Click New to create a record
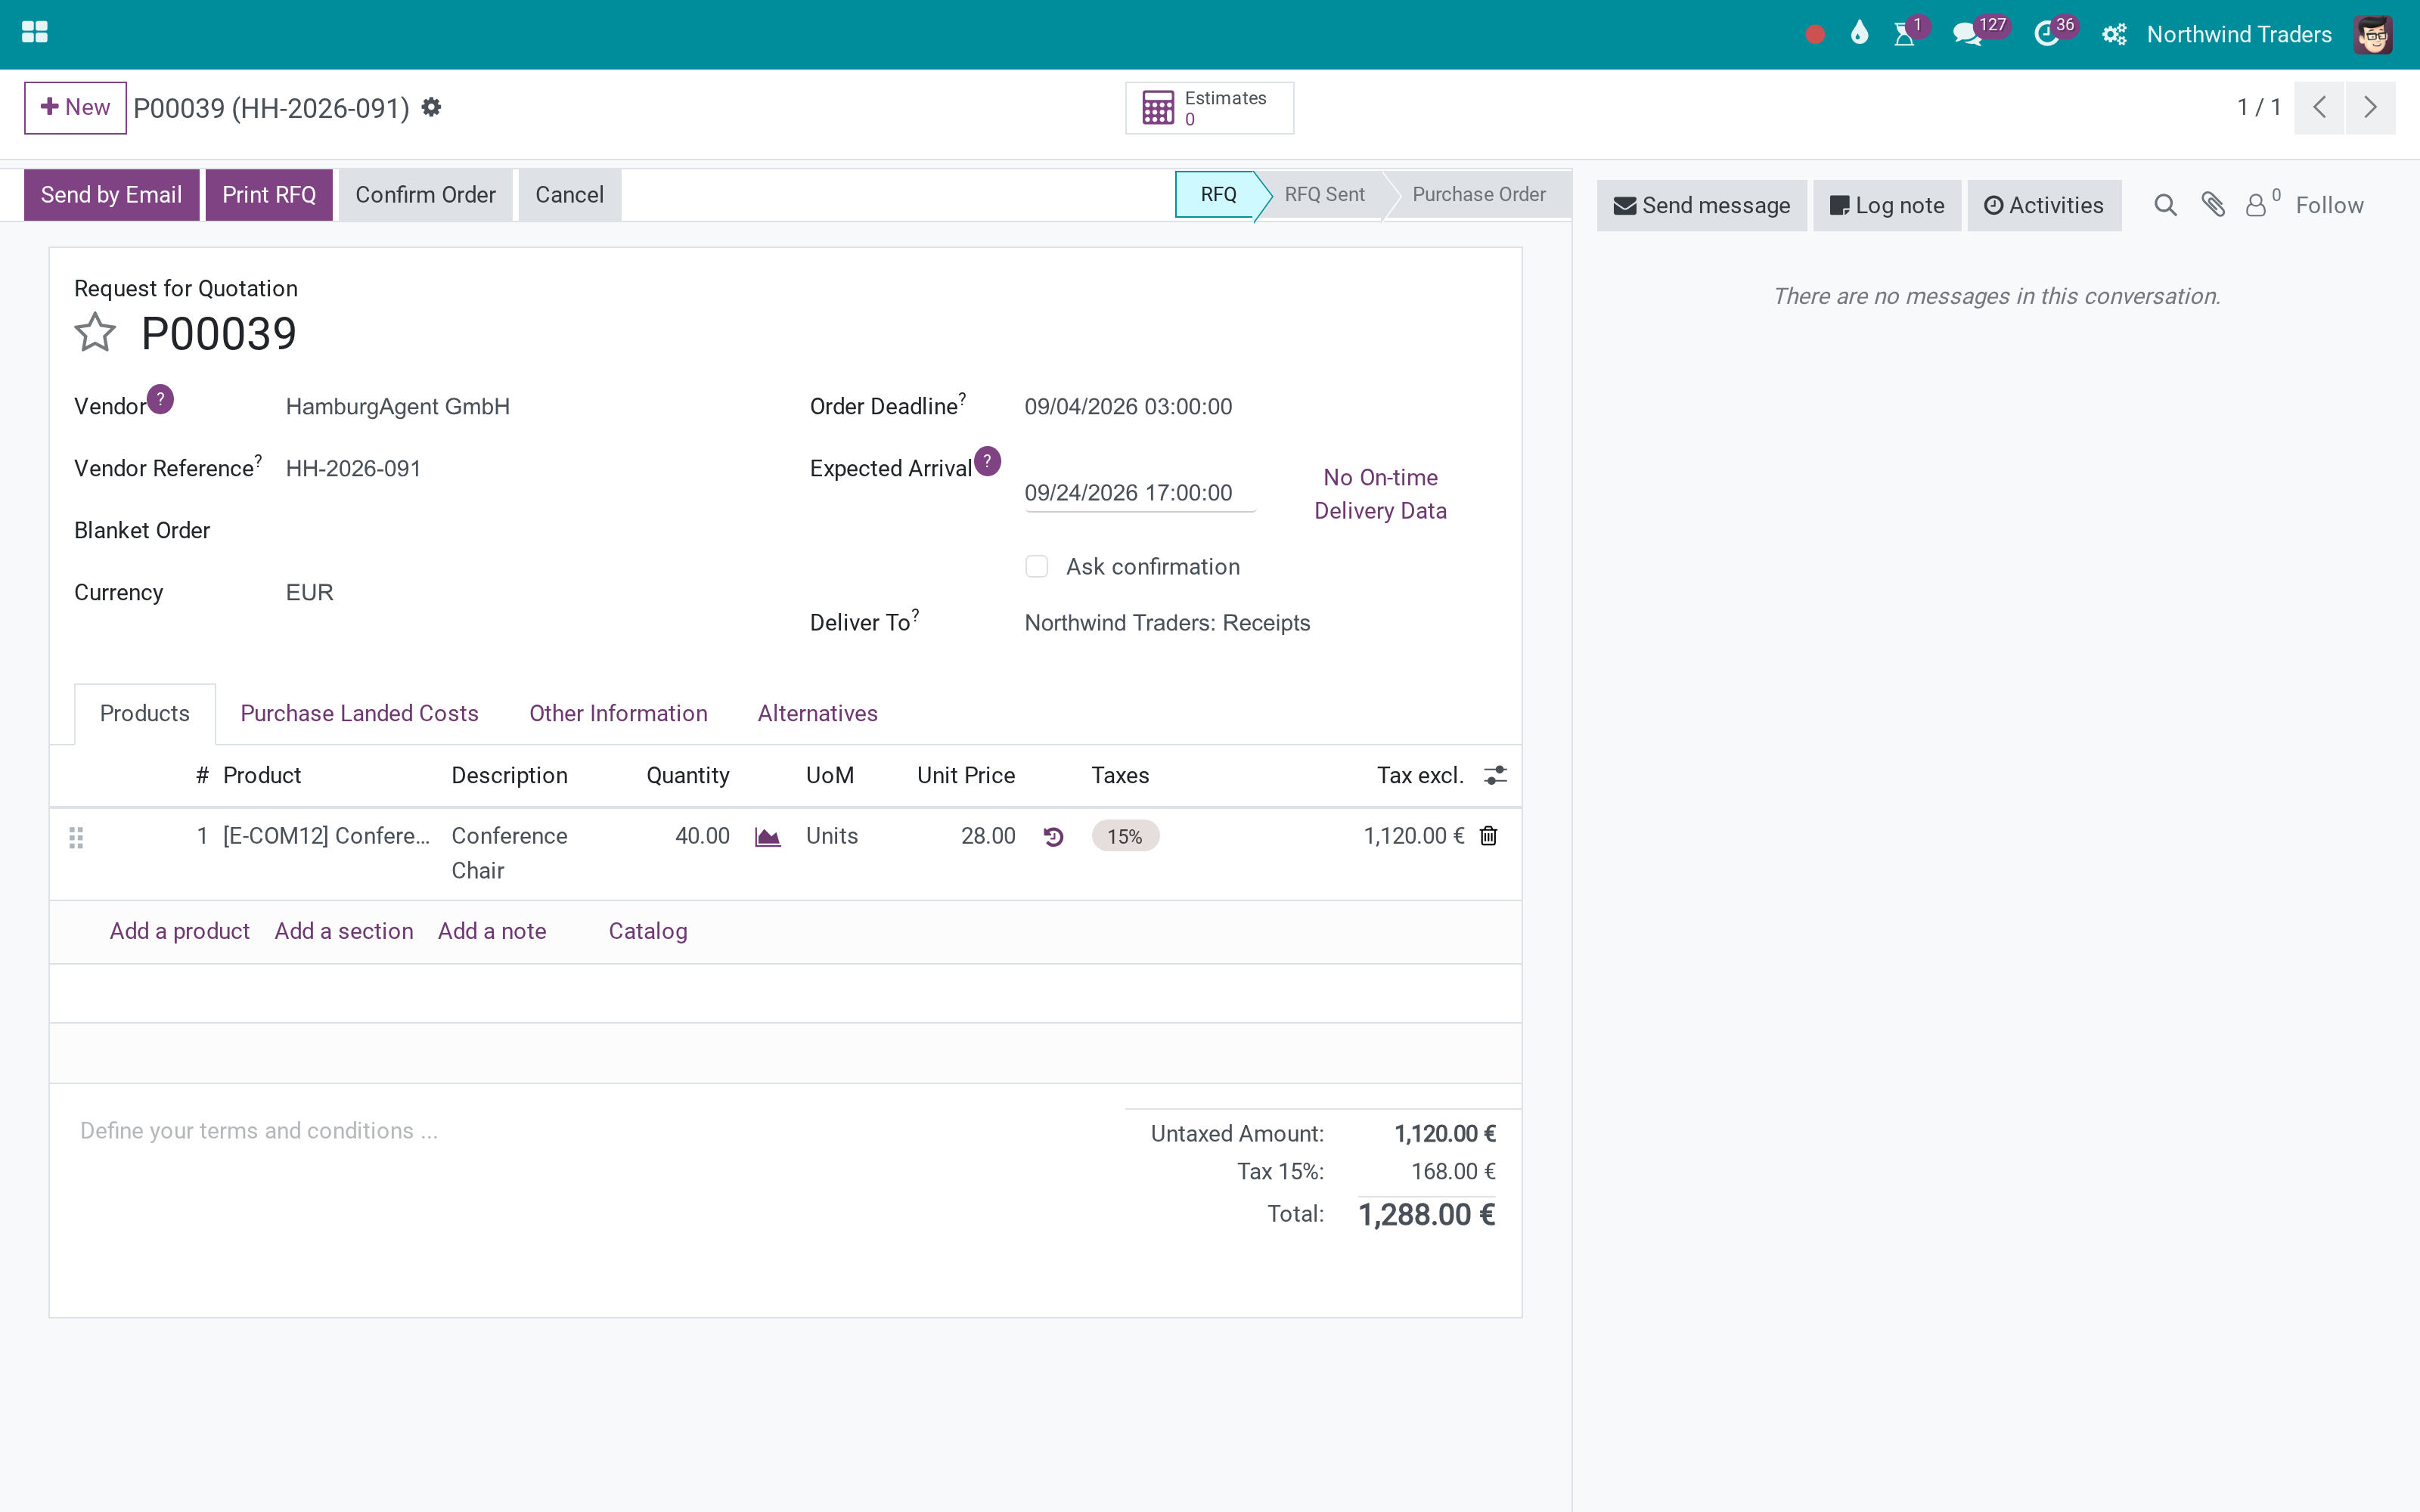The image size is (2420, 1512). [x=75, y=108]
